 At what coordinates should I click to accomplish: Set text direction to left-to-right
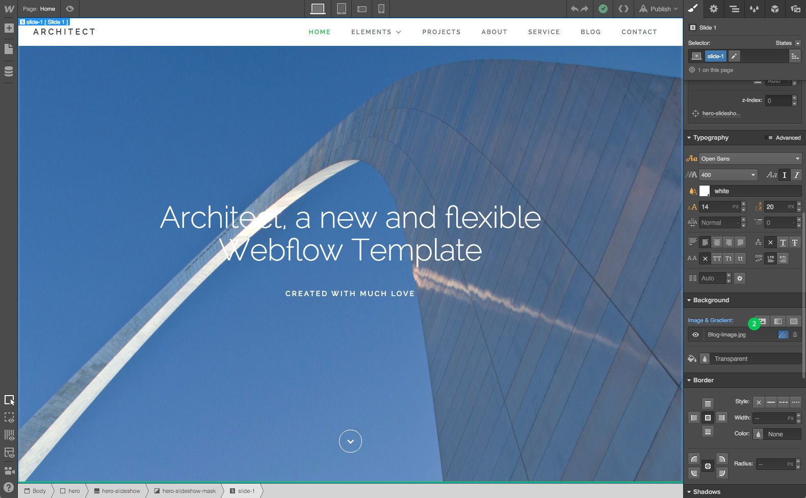tap(771, 258)
